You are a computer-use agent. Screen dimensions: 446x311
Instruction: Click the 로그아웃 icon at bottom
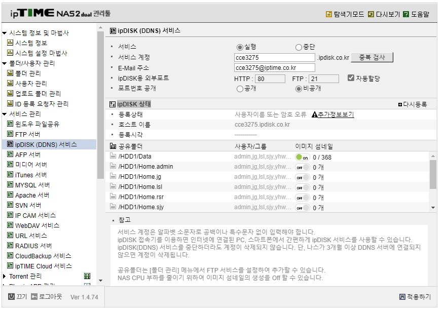point(34,296)
